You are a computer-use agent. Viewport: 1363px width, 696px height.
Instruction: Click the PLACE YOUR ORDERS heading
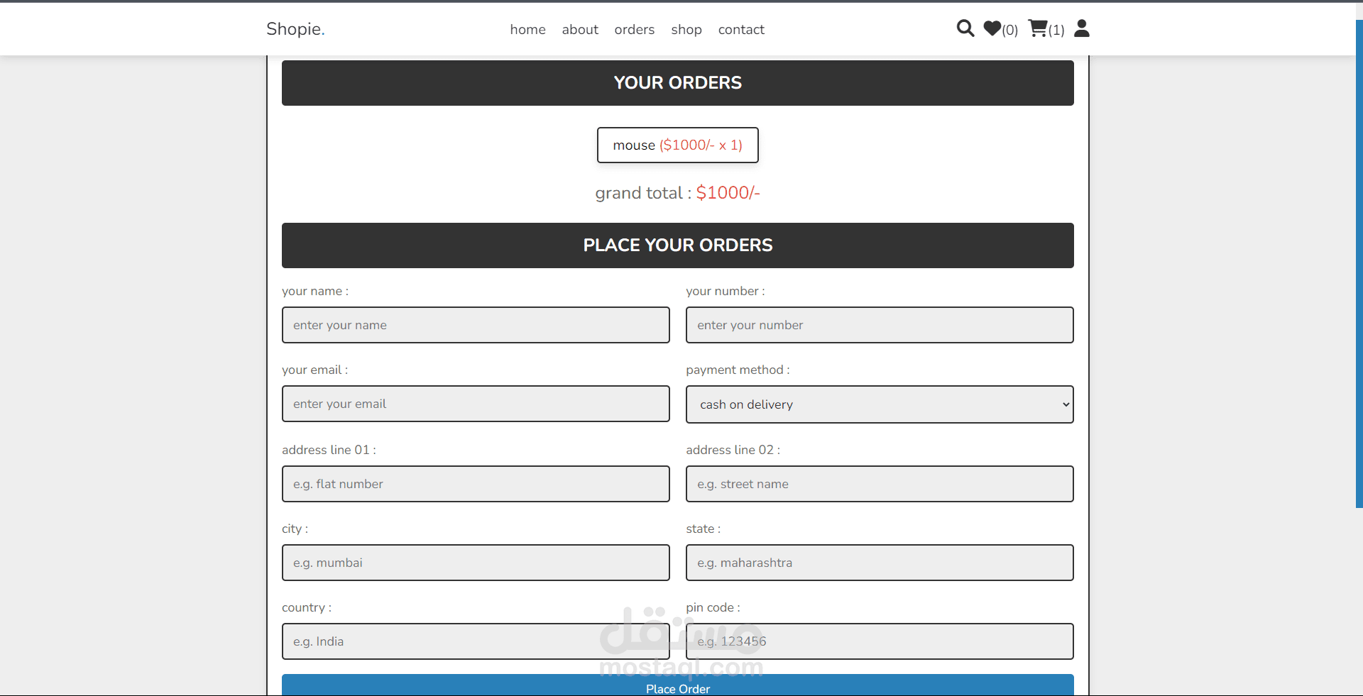click(678, 245)
